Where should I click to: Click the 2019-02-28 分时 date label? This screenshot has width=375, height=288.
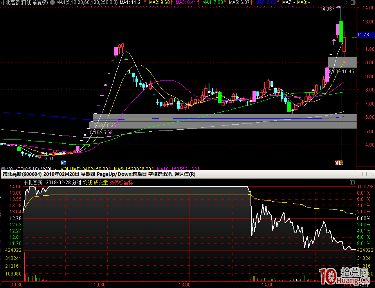pyautogui.click(x=64, y=183)
